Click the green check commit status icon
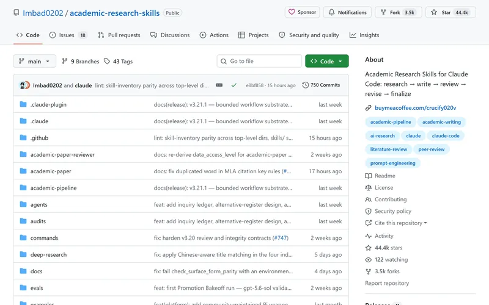The height and width of the screenshot is (305, 489). tap(234, 85)
